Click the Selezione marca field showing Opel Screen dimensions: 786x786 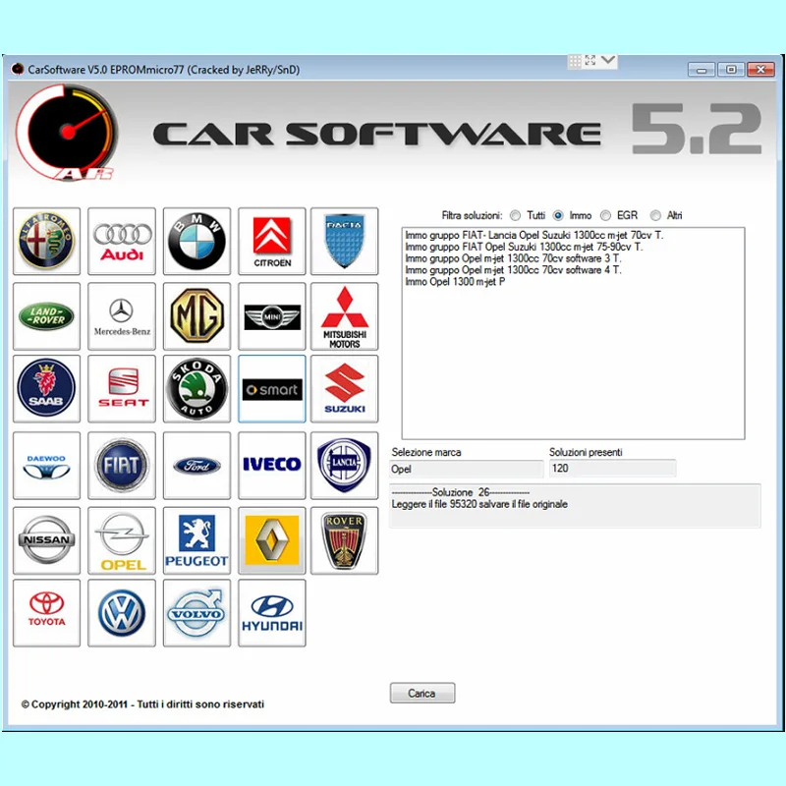pyautogui.click(x=466, y=470)
